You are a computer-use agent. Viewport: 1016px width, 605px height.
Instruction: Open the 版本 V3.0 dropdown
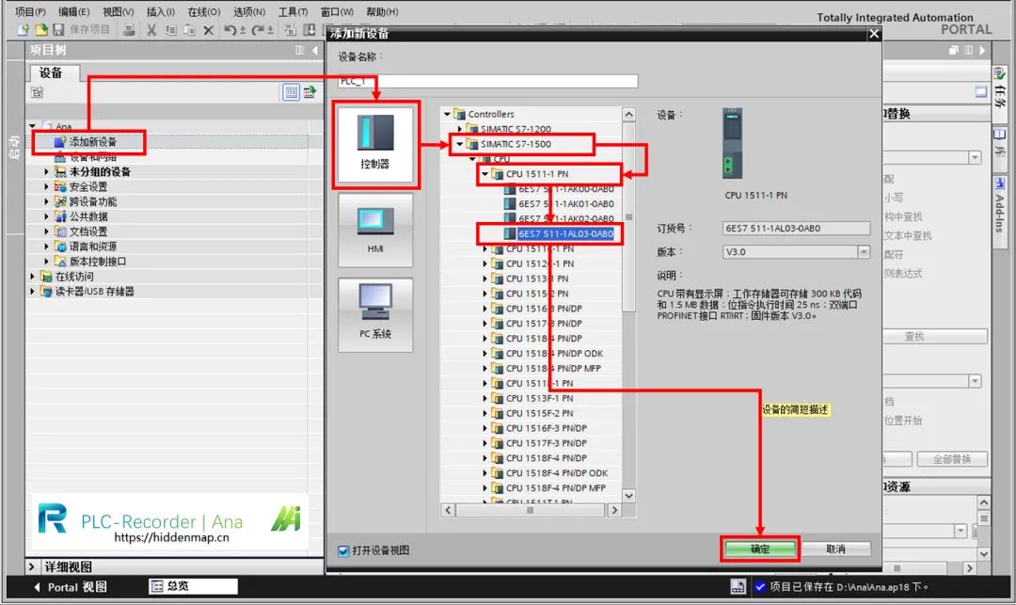click(x=864, y=252)
